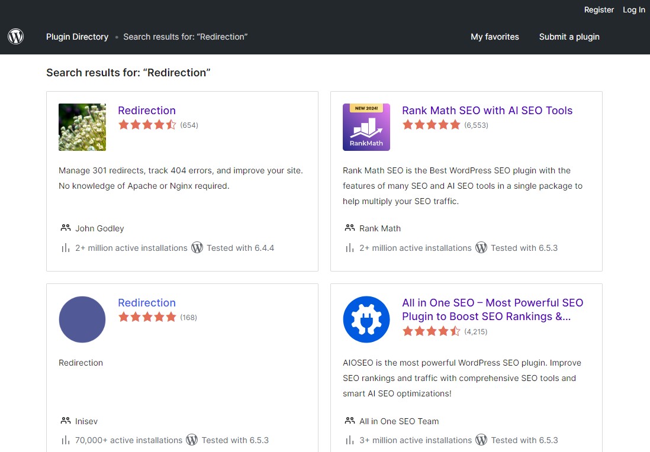650x452 pixels.
Task: Click the breadcrumb Search results for Redirection
Action: 185,37
